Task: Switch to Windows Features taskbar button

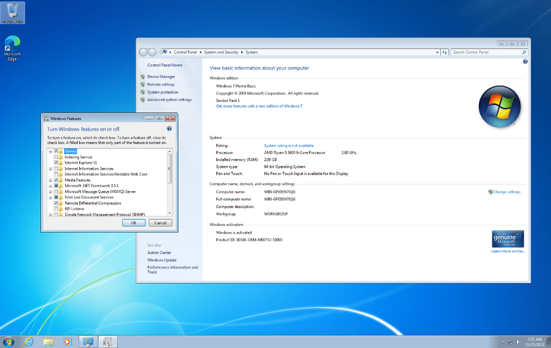Action: point(108,342)
